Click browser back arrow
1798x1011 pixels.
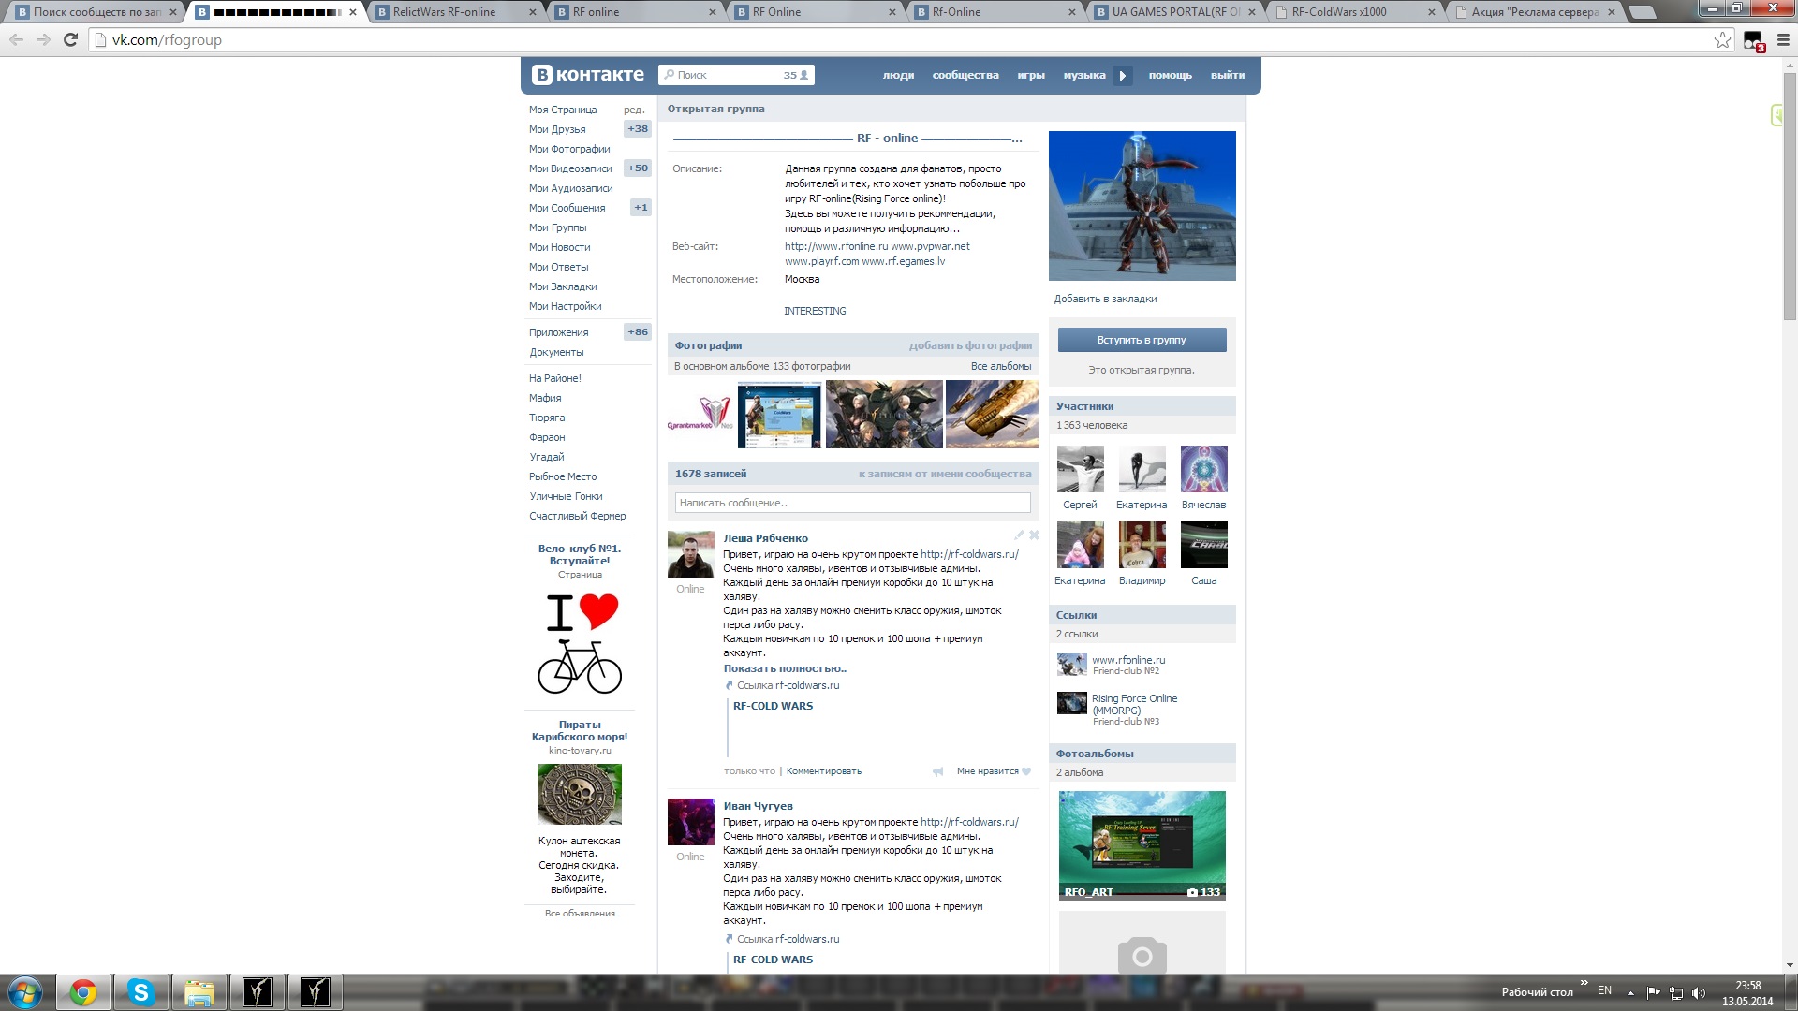(16, 40)
